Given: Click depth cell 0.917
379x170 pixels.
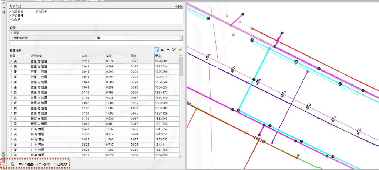Looking at the screenshot, I should (142, 98).
